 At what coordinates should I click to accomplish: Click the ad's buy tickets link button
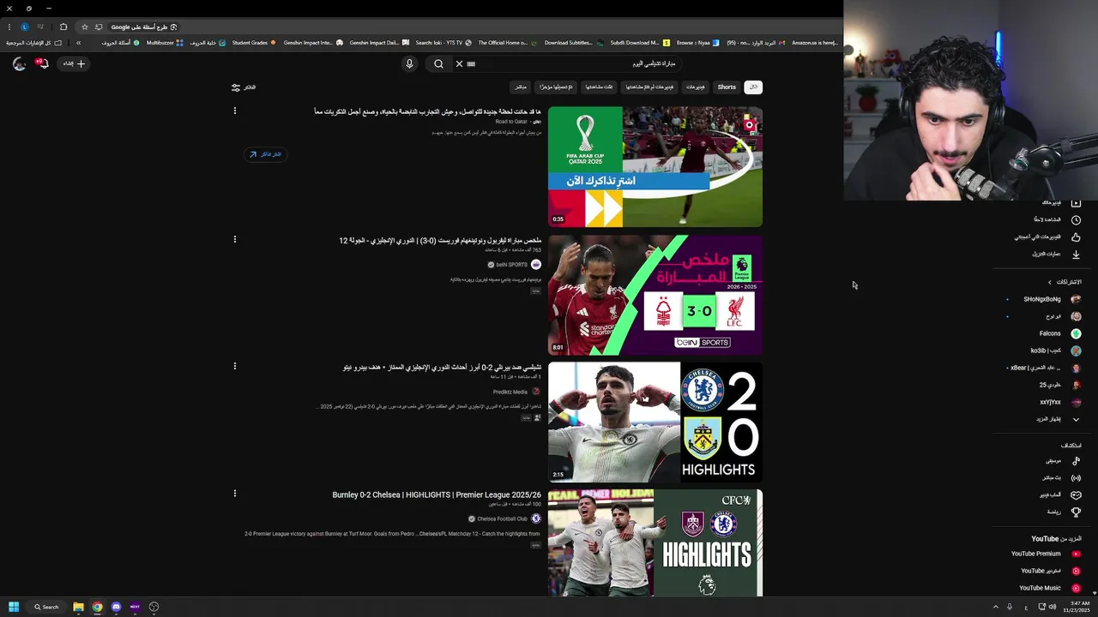coord(265,154)
